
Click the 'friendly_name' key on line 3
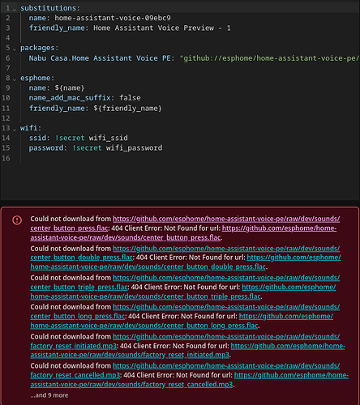coord(57,28)
